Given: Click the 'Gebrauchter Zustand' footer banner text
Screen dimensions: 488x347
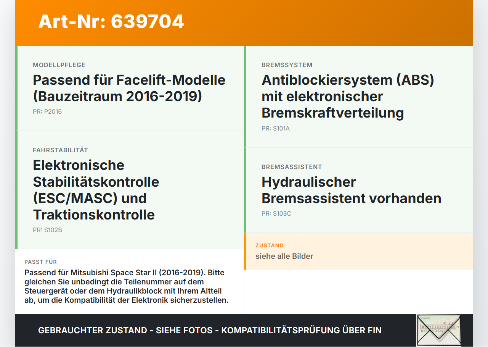Looking at the screenshot, I should coord(210,331).
